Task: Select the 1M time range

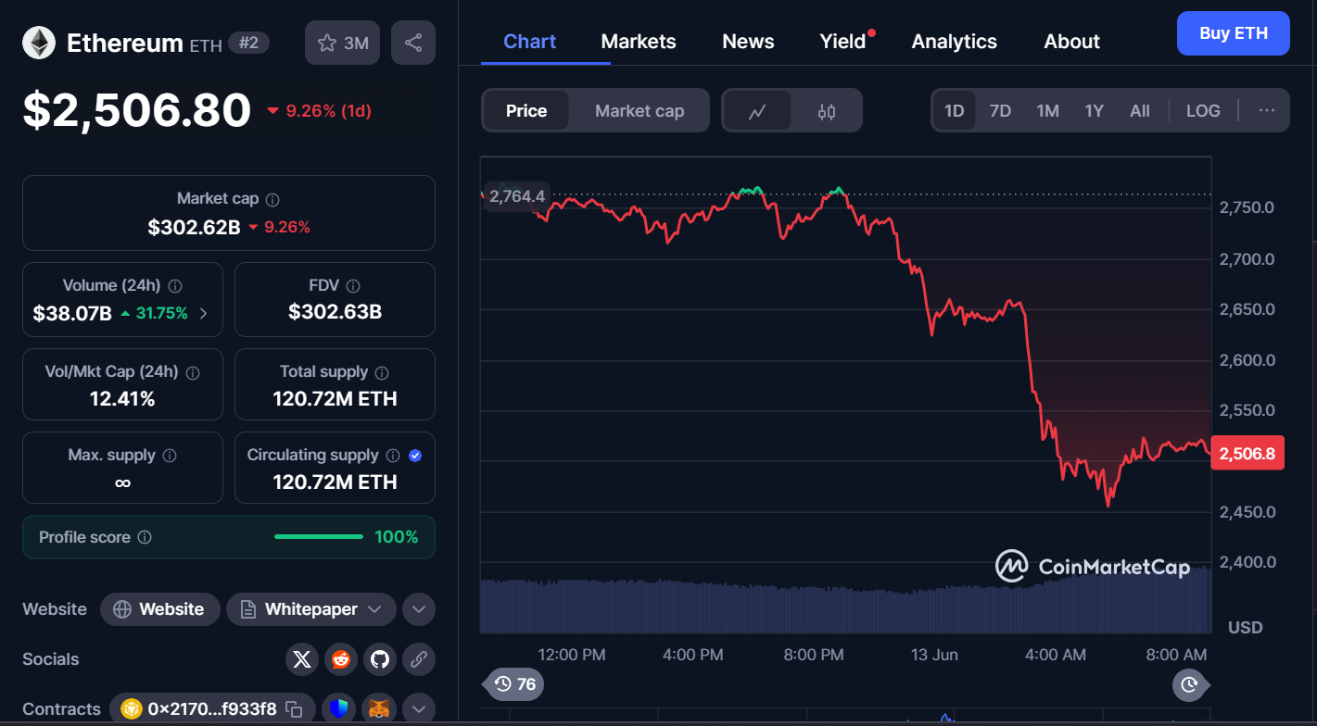Action: coord(1047,111)
